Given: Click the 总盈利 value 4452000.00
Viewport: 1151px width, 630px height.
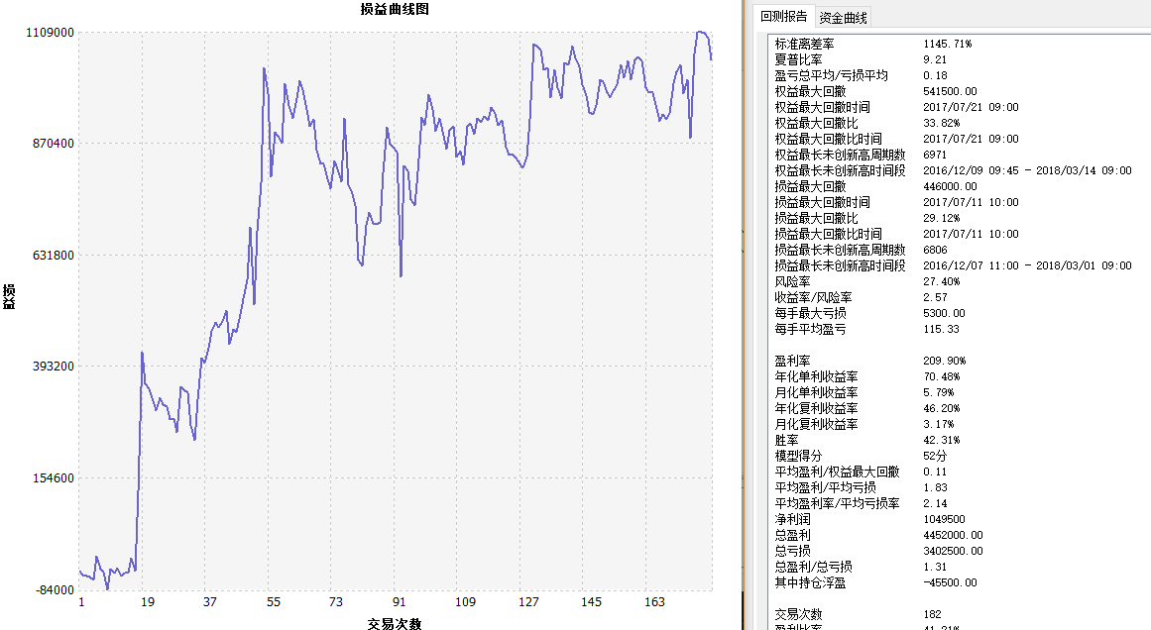Looking at the screenshot, I should click(x=953, y=535).
